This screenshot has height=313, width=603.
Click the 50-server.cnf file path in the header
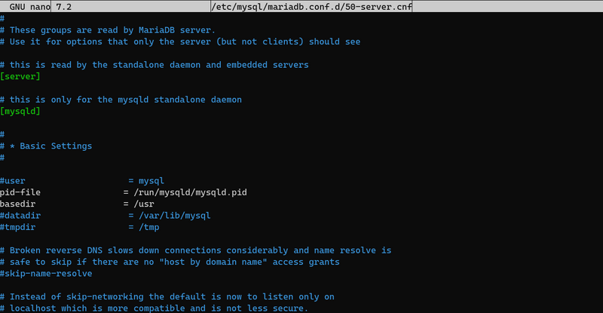[x=311, y=7]
